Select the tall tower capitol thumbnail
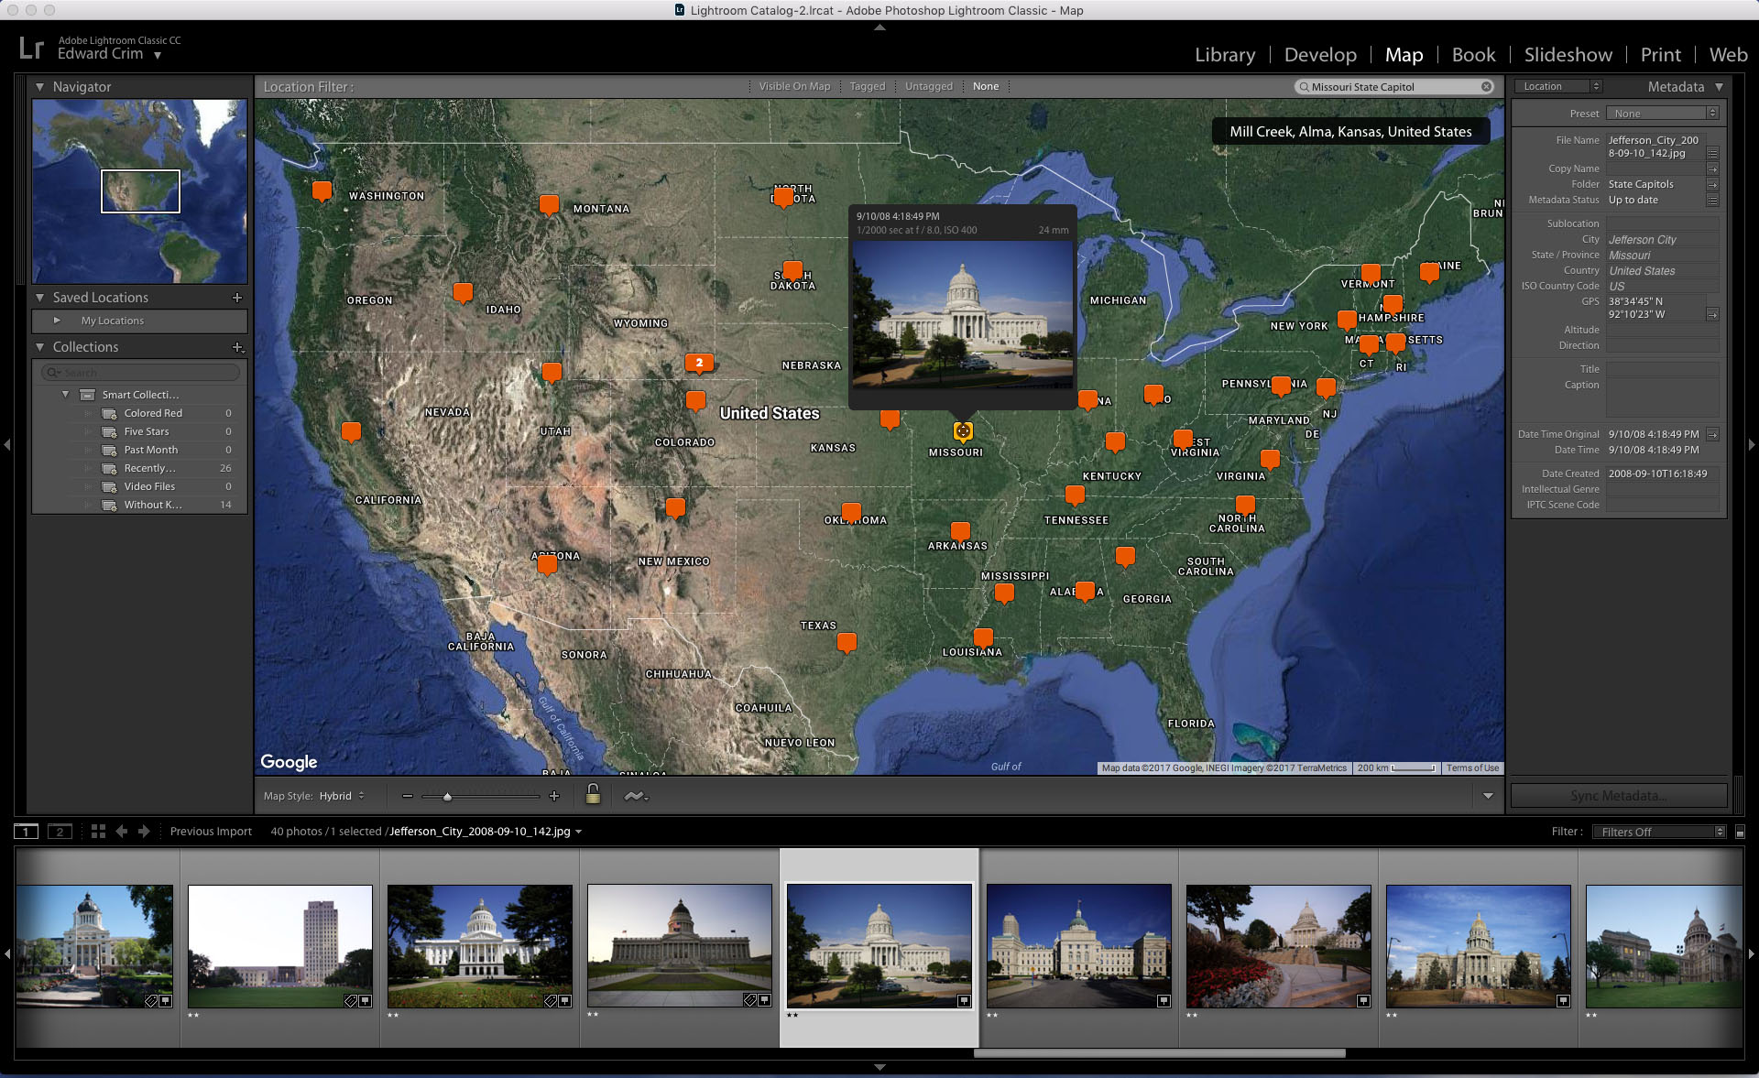This screenshot has width=1759, height=1078. pos(280,946)
